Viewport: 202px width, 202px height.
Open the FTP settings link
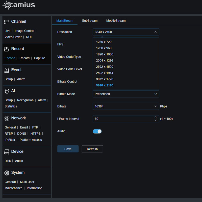pos(35,127)
